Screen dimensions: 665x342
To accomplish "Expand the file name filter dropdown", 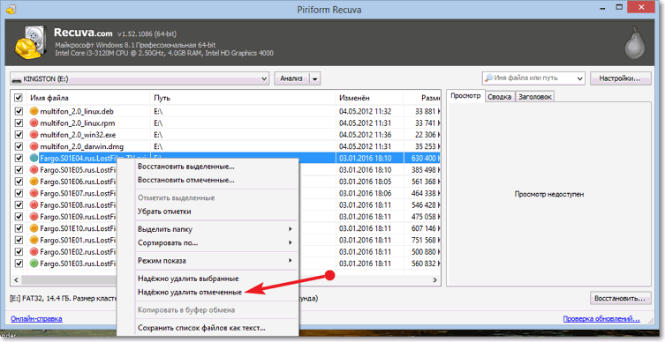I will [579, 78].
